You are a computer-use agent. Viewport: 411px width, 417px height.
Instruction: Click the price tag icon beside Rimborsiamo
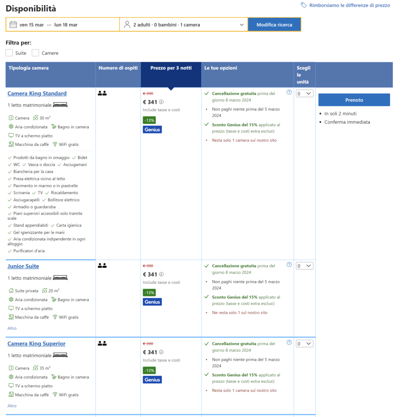(x=304, y=5)
